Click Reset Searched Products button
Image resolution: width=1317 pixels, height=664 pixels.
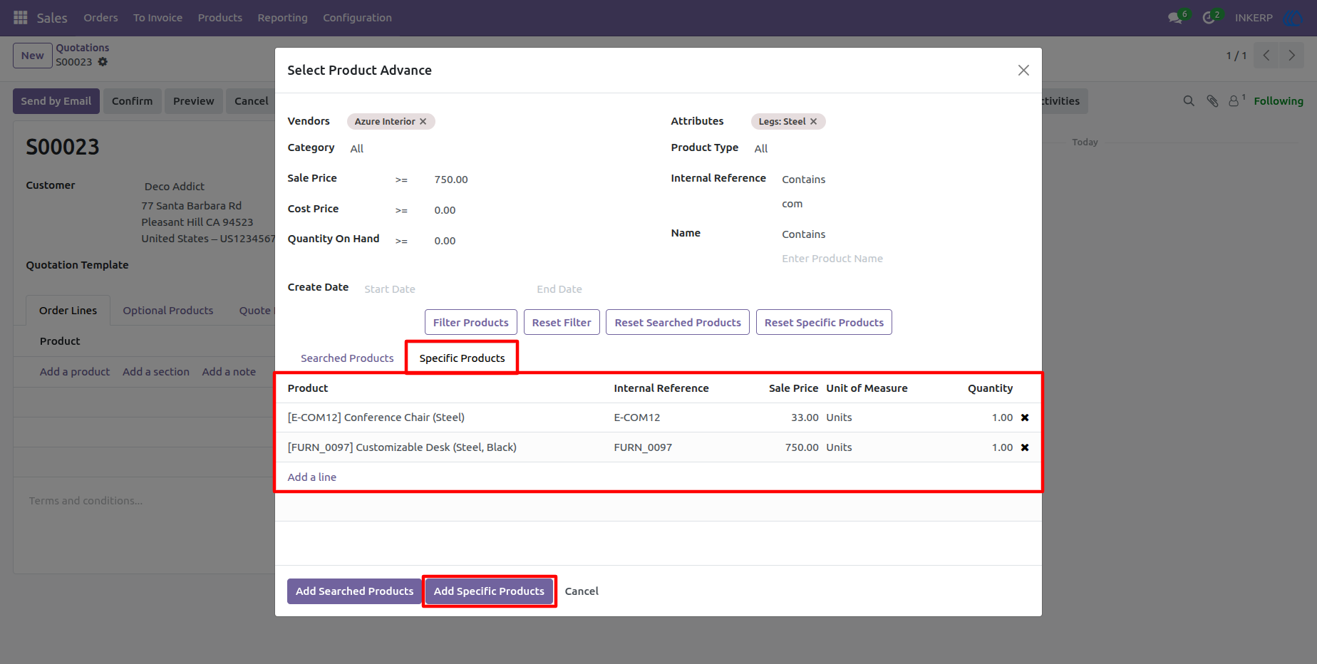(x=678, y=323)
